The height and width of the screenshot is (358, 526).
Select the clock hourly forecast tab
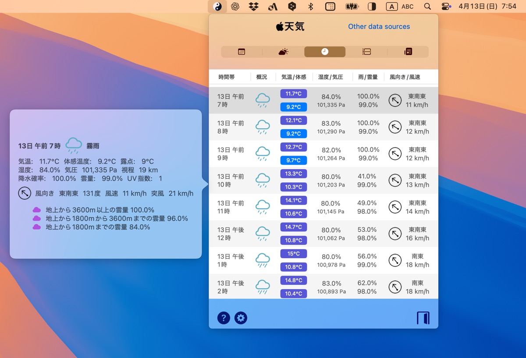(325, 52)
